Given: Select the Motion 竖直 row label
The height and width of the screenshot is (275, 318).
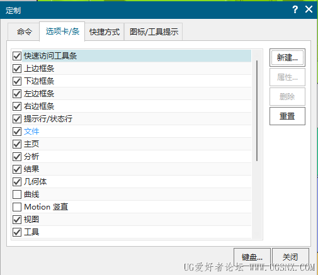Looking at the screenshot, I should (x=46, y=207).
